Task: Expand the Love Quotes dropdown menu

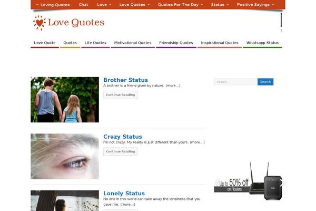Action: (x=134, y=5)
